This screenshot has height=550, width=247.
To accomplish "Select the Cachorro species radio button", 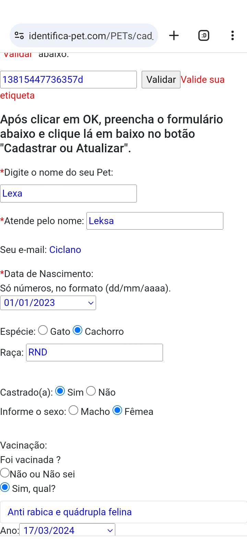I will coord(78,330).
